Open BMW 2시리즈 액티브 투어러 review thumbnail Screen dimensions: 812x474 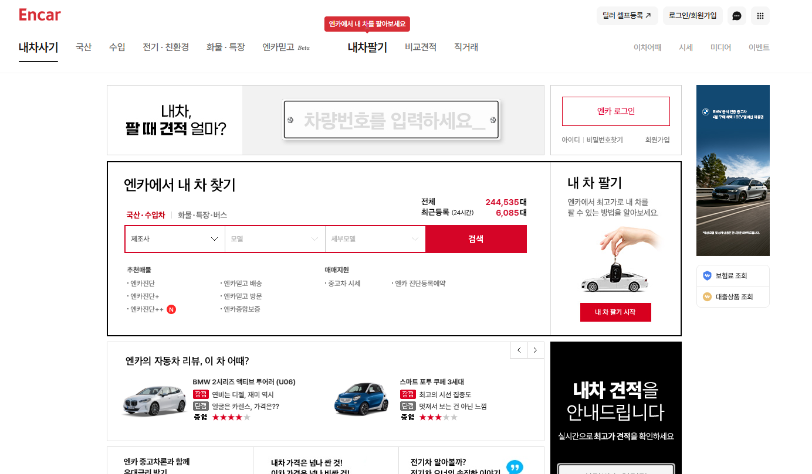[x=154, y=401]
